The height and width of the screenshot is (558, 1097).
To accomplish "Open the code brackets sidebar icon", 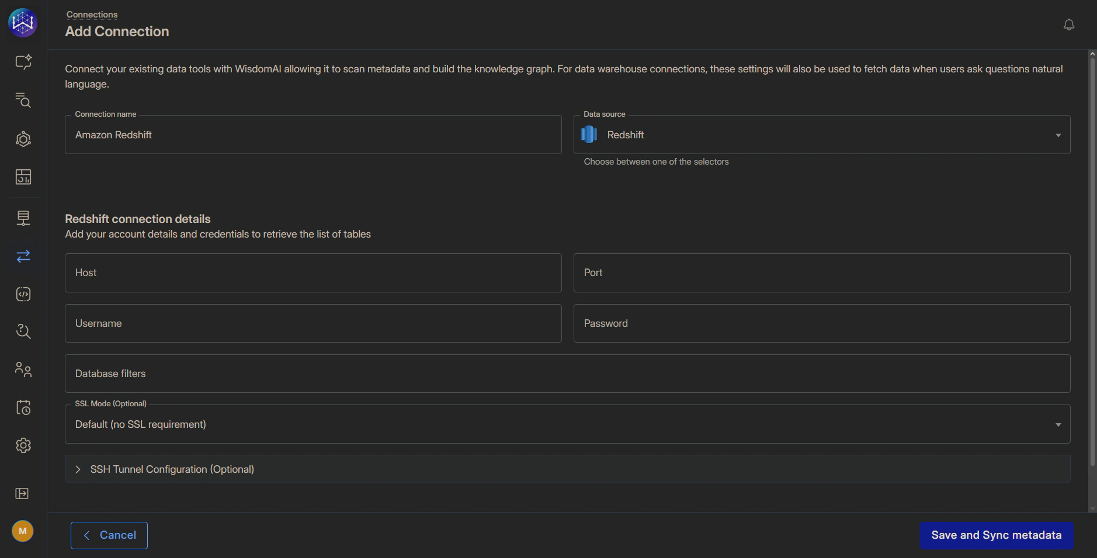I will point(23,294).
